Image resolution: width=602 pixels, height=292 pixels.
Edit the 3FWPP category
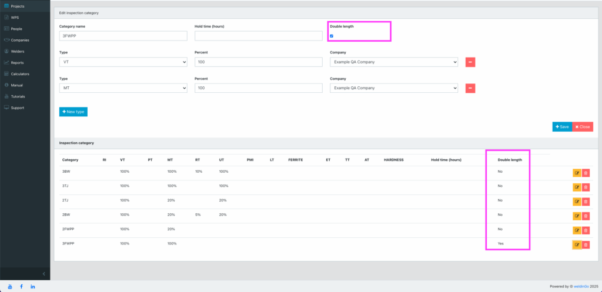(x=577, y=245)
